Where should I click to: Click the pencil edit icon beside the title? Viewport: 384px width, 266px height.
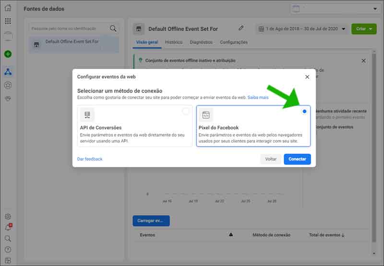[241, 28]
